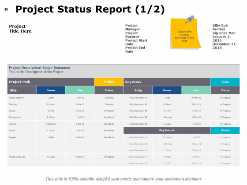Select the 'Planning' row title
Screen dimensions: 247x185
(13, 104)
